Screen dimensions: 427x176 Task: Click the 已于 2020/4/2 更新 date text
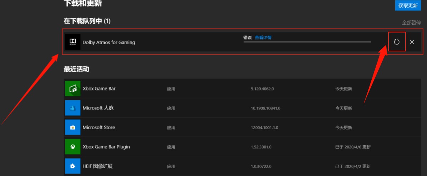353,166
